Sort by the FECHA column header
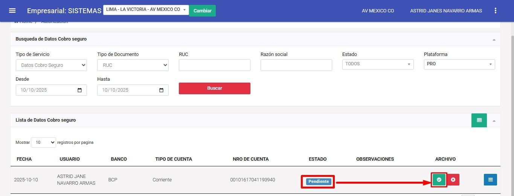The height and width of the screenshot is (196, 514). click(x=24, y=159)
